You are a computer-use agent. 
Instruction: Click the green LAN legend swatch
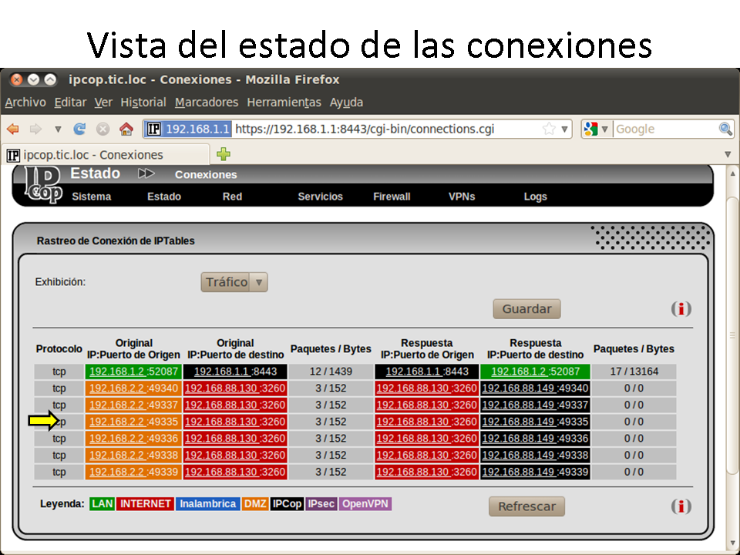point(103,504)
